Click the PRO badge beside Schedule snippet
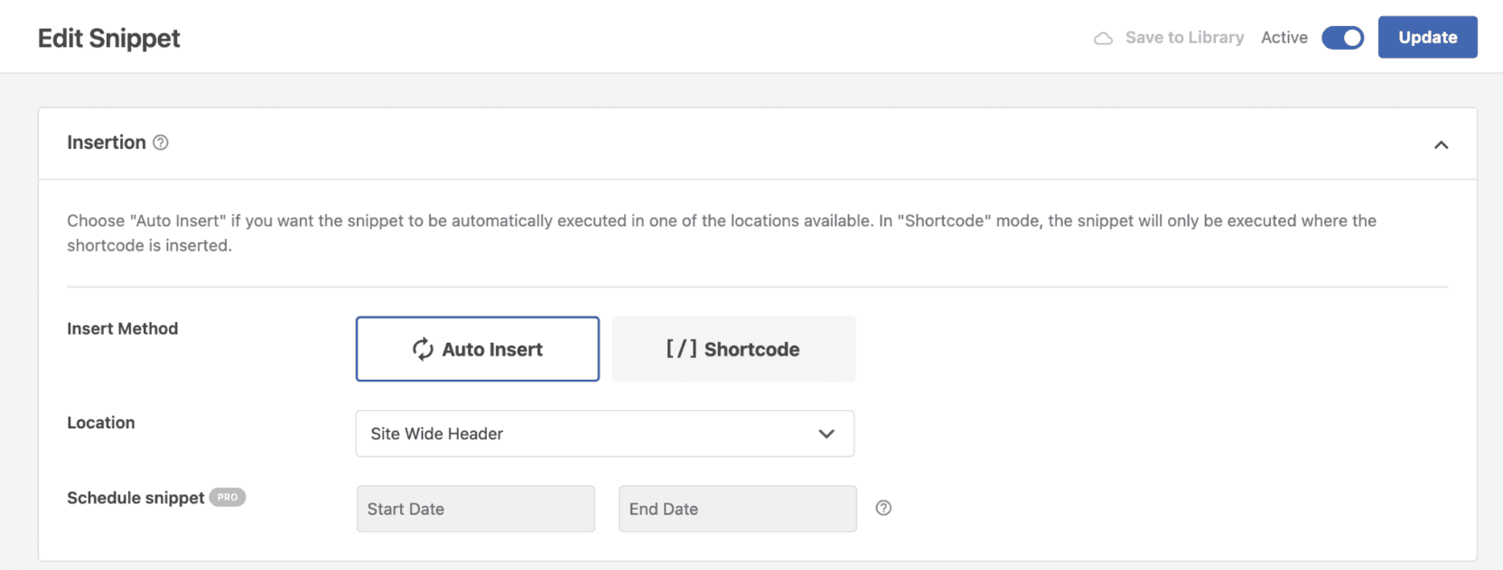1503x570 pixels. coord(228,497)
